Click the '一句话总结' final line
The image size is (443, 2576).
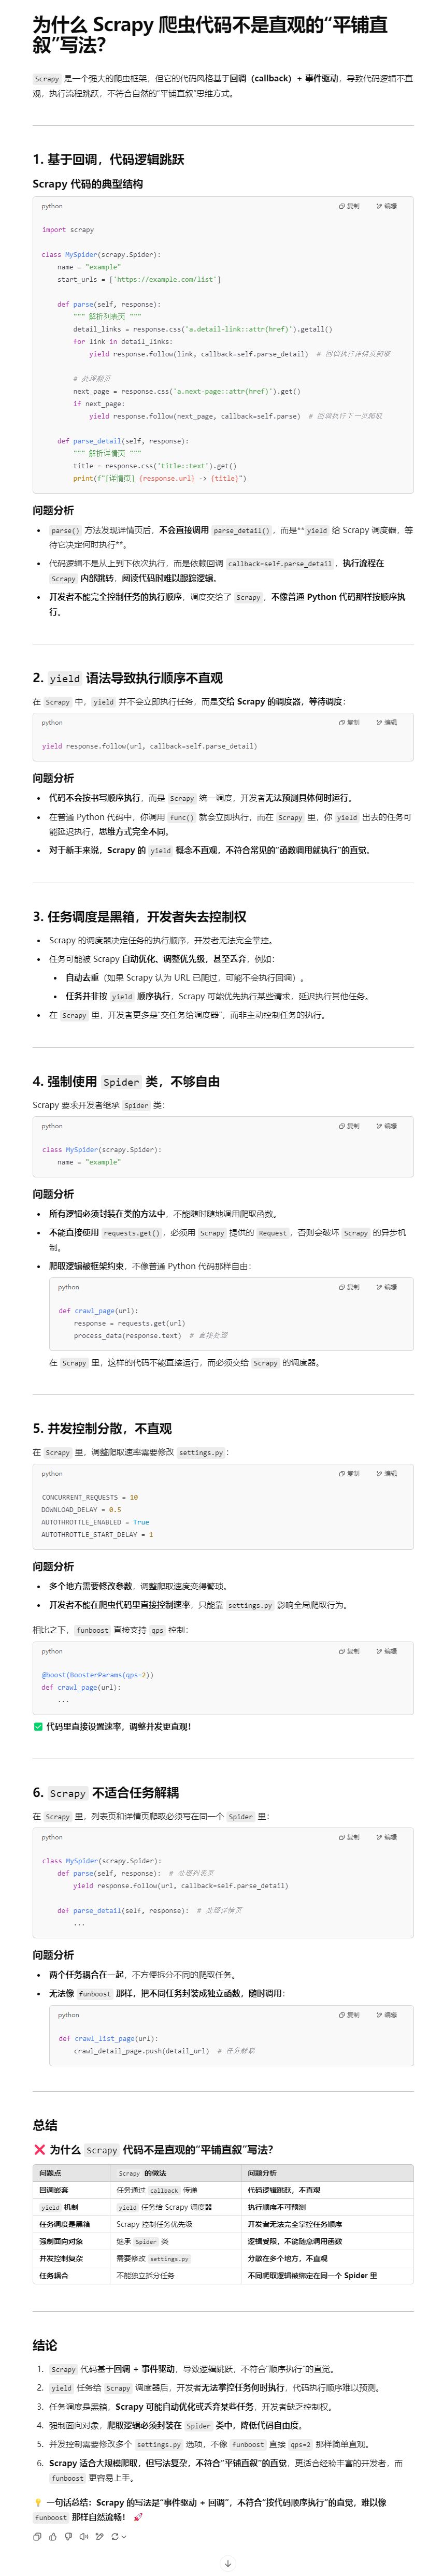(210, 2509)
